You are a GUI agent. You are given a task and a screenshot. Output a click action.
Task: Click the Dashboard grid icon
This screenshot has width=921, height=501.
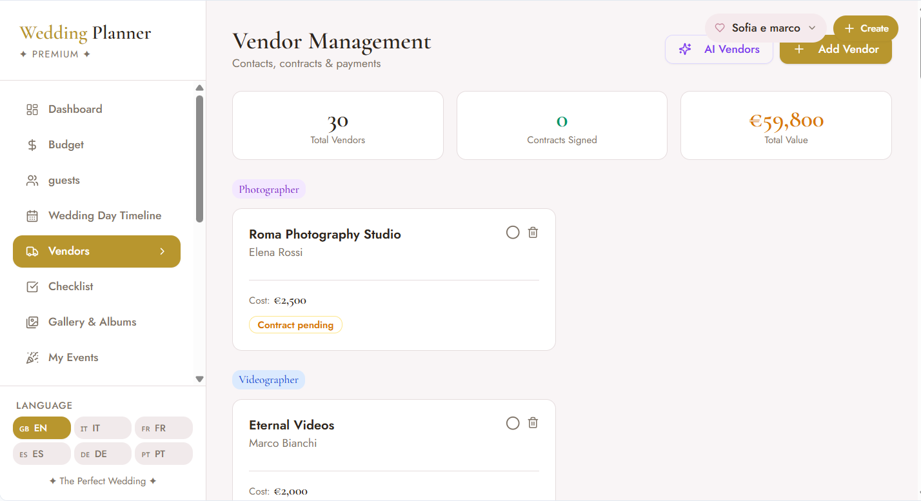coord(32,110)
